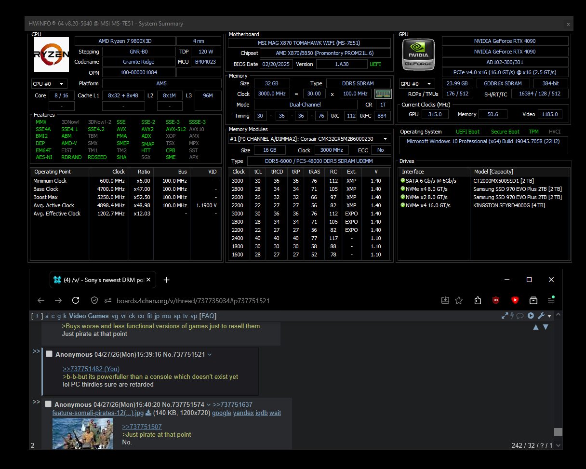
Task: Click thread stats 242 / 32 / ? / 1
Action: click(x=532, y=445)
